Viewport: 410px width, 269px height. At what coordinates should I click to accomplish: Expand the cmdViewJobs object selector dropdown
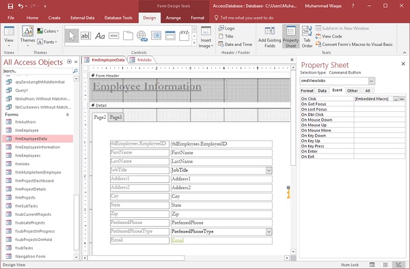click(x=372, y=81)
